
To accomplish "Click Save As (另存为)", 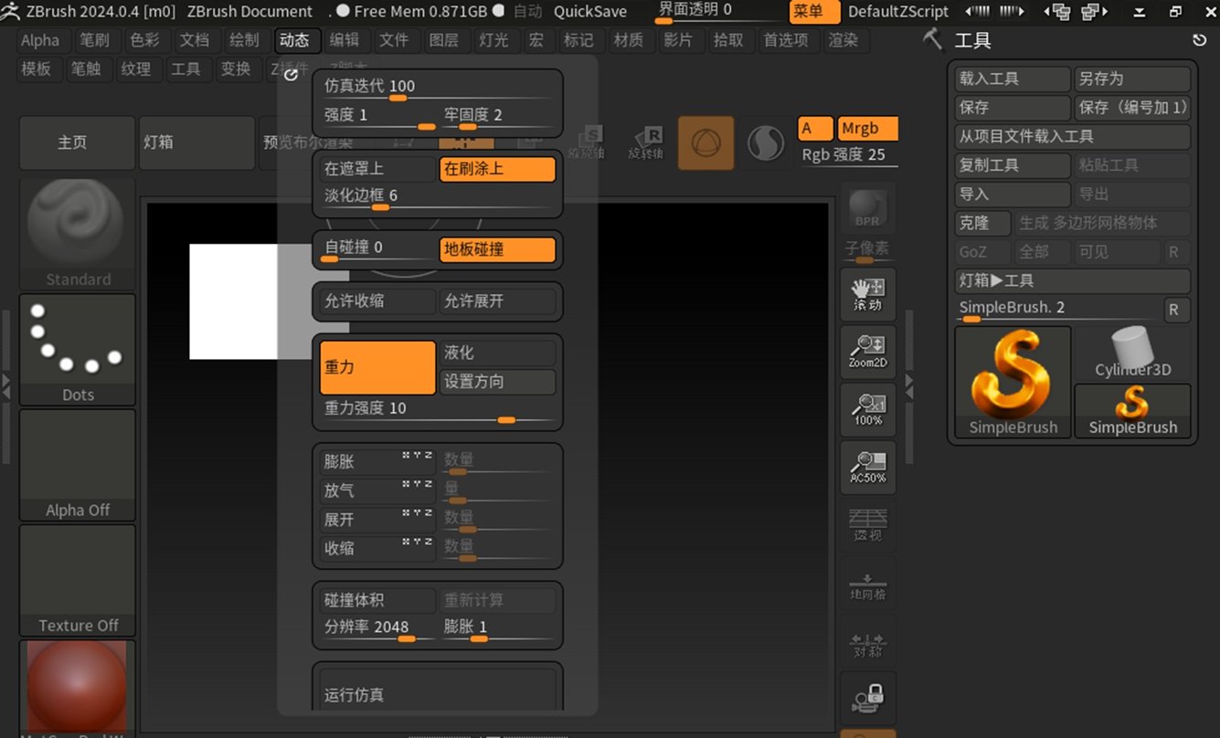I will pos(1133,79).
